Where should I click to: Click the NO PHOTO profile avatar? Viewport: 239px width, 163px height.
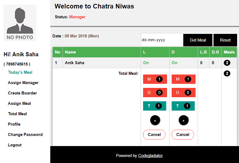click(x=20, y=23)
